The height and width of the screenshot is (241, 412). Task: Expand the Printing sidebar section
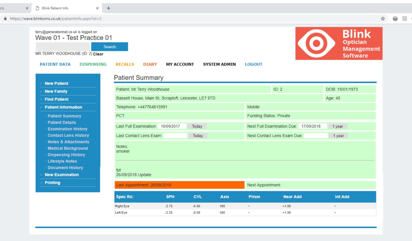(52, 183)
